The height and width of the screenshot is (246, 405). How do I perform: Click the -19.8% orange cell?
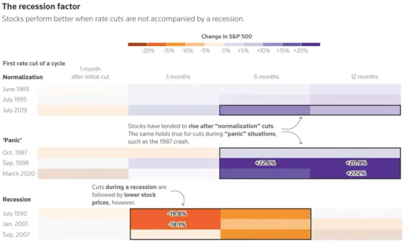pos(175,214)
